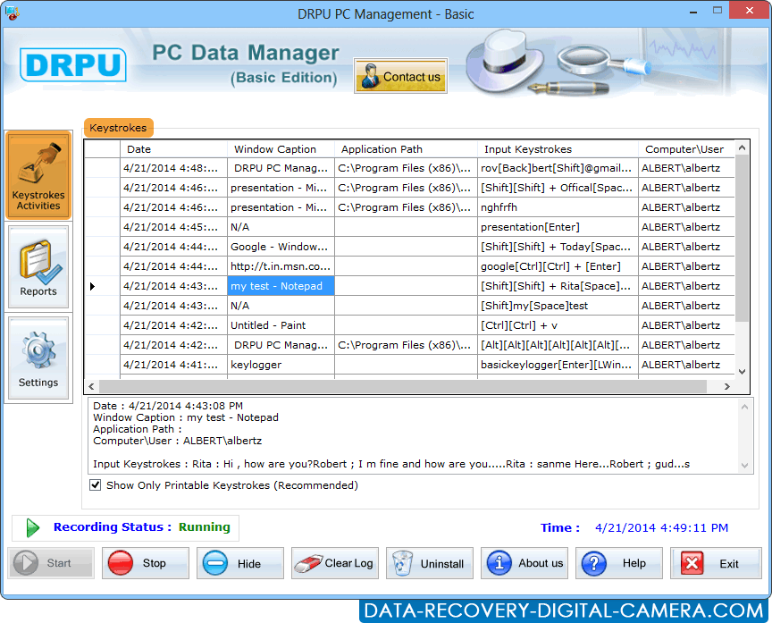Click the '[Shift]my[Space]test' keystrokes cell
Image resolution: width=772 pixels, height=623 pixels.
tap(558, 306)
